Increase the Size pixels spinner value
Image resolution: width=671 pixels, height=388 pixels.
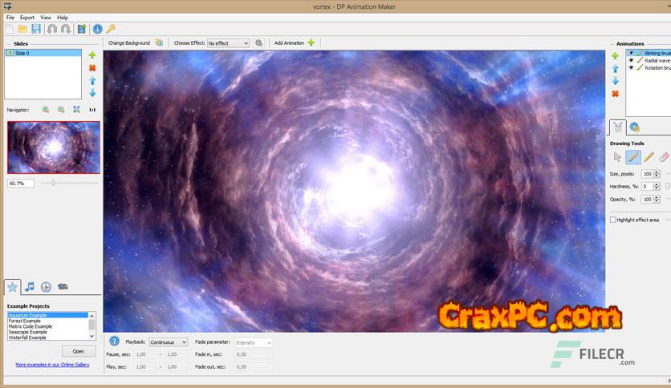pyautogui.click(x=657, y=172)
